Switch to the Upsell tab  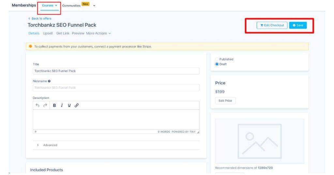[x=48, y=33]
